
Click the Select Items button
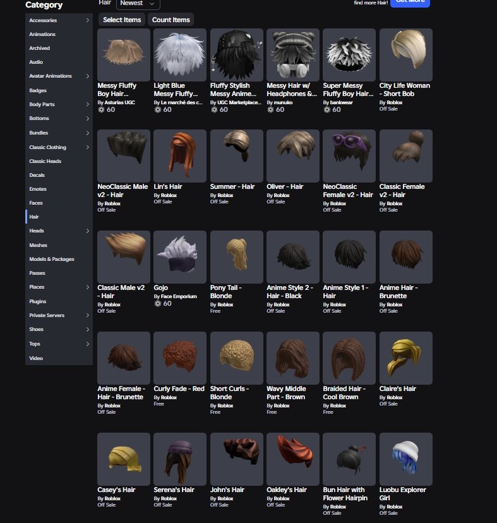(122, 20)
